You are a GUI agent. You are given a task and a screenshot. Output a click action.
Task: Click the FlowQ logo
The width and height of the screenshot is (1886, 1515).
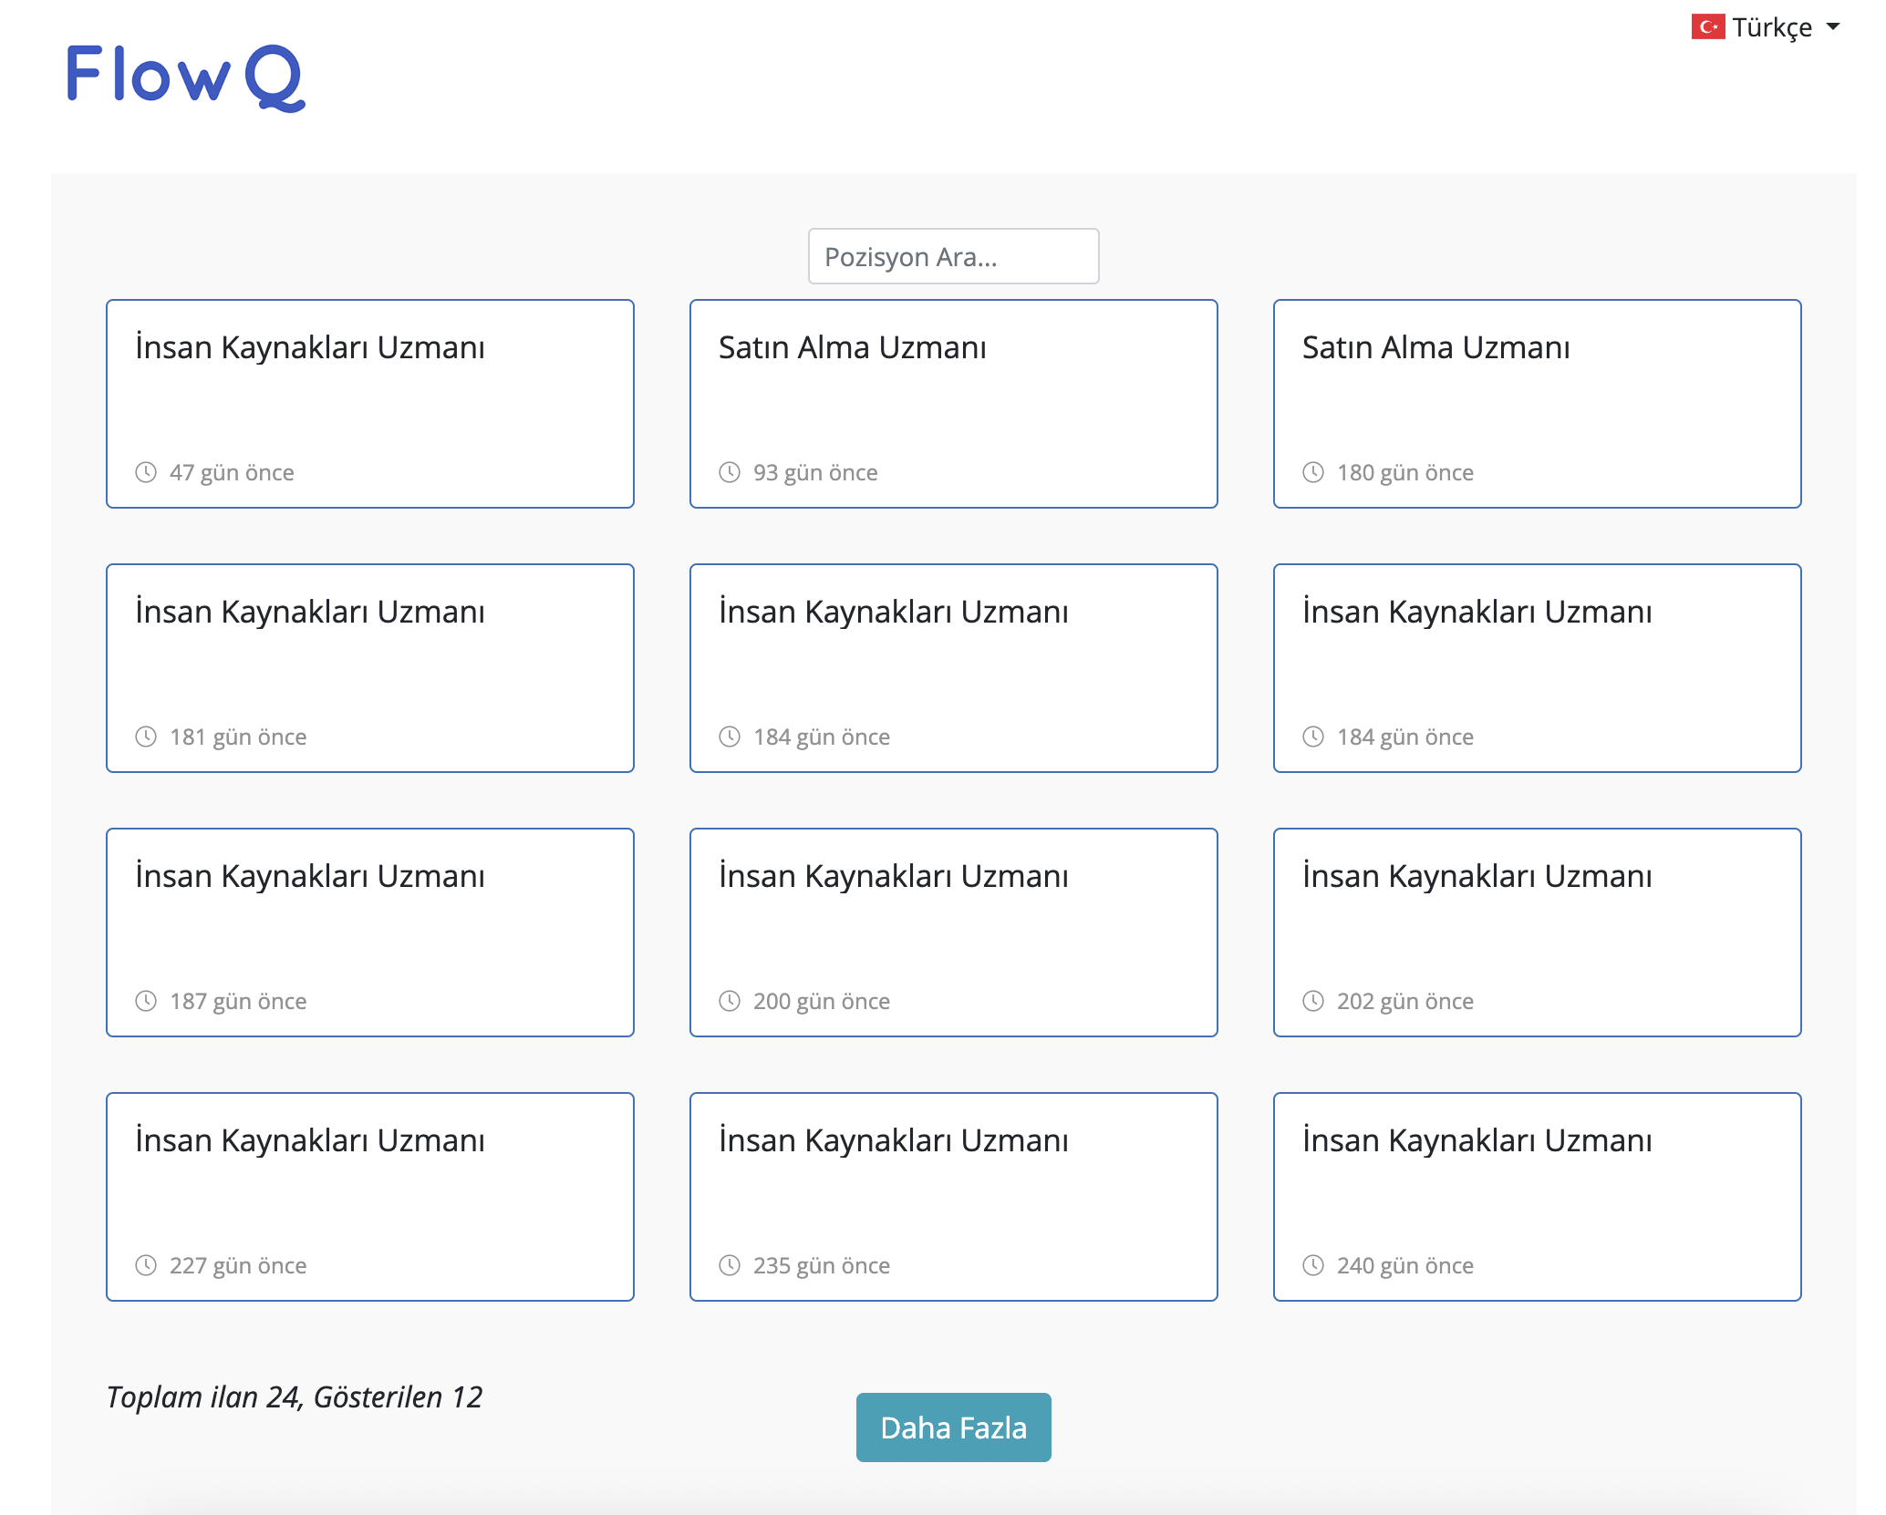pos(185,77)
